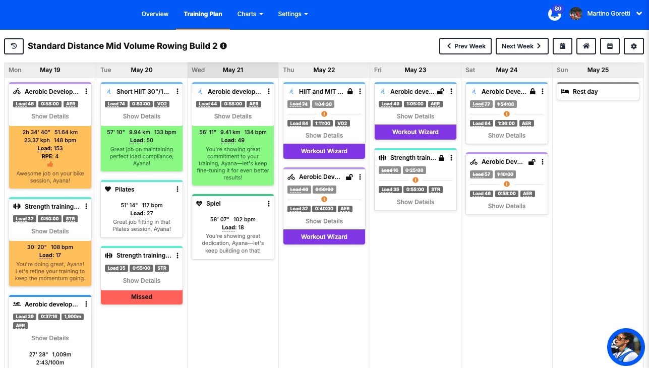Open the info icon next to Rowing Build 2
This screenshot has height=368, width=649.
coord(223,46)
